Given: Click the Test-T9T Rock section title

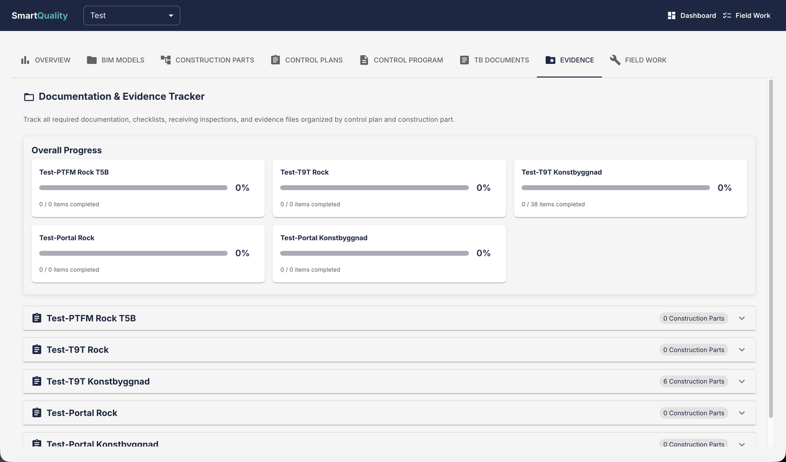Looking at the screenshot, I should pyautogui.click(x=78, y=350).
